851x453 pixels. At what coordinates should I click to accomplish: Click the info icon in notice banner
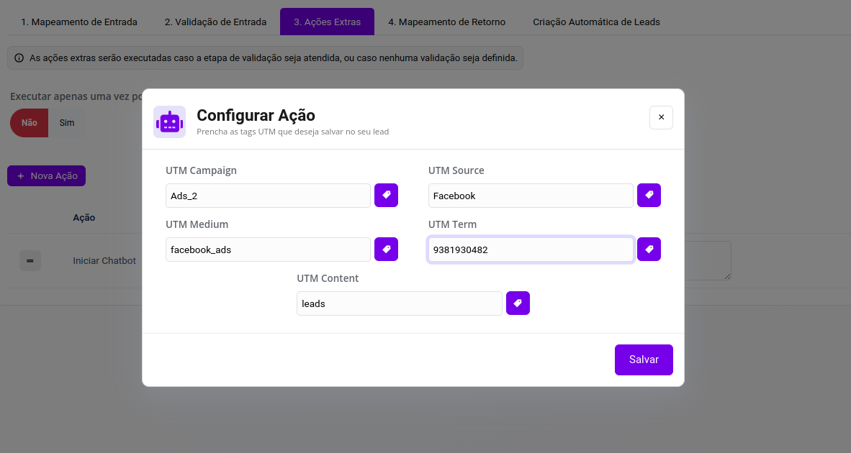coord(19,58)
